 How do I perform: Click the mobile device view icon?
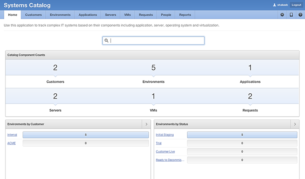(x=291, y=15)
